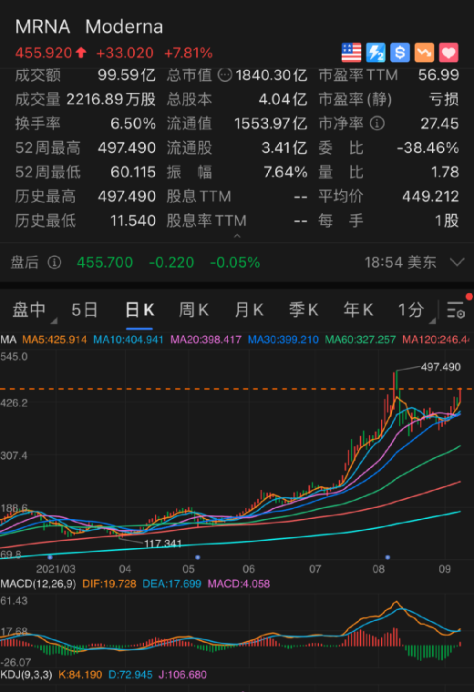The image size is (474, 692).
Task: Switch to the 月K monthly tab
Action: coord(249,310)
